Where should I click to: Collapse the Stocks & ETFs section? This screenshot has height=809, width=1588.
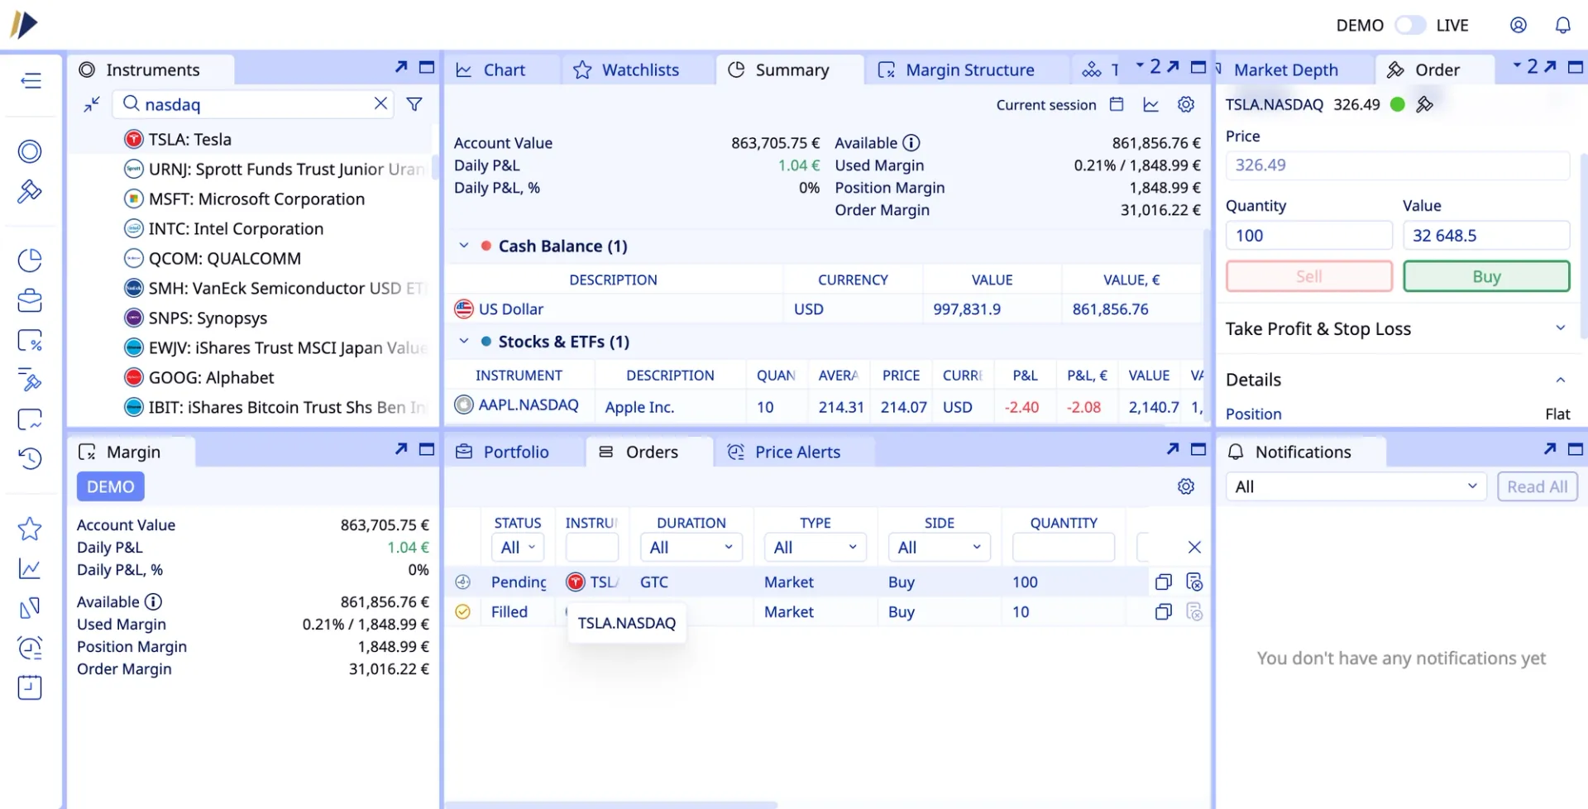(464, 342)
